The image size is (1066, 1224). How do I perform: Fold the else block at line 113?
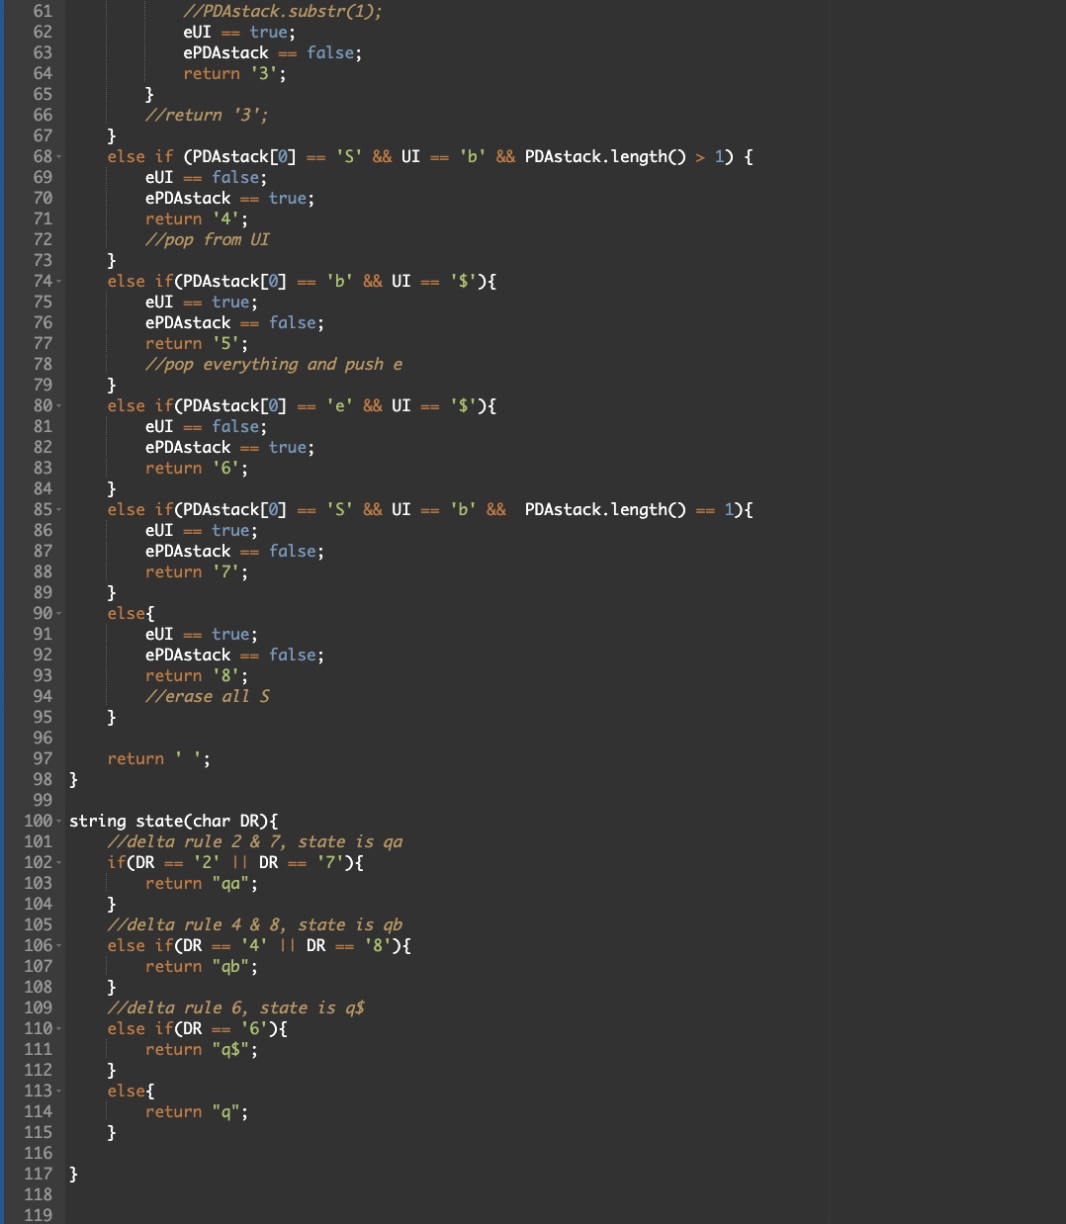(x=59, y=1092)
